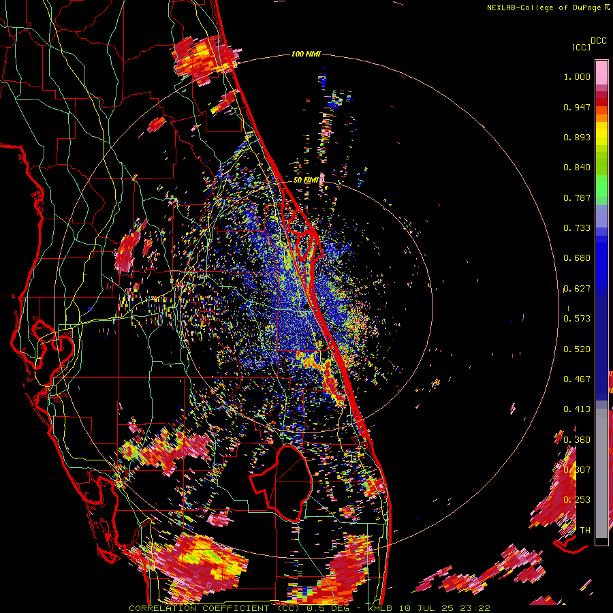Screen dimensions: 613x613
Task: Click the [CC] units label
Action: coord(582,47)
